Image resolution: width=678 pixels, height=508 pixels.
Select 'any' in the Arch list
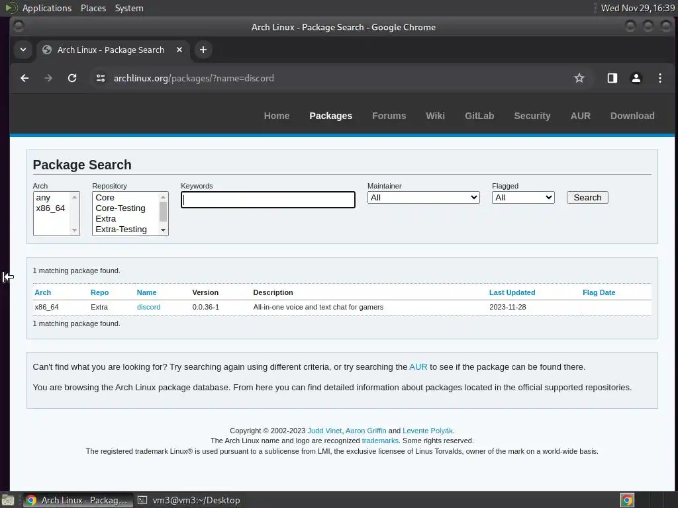[52, 197]
